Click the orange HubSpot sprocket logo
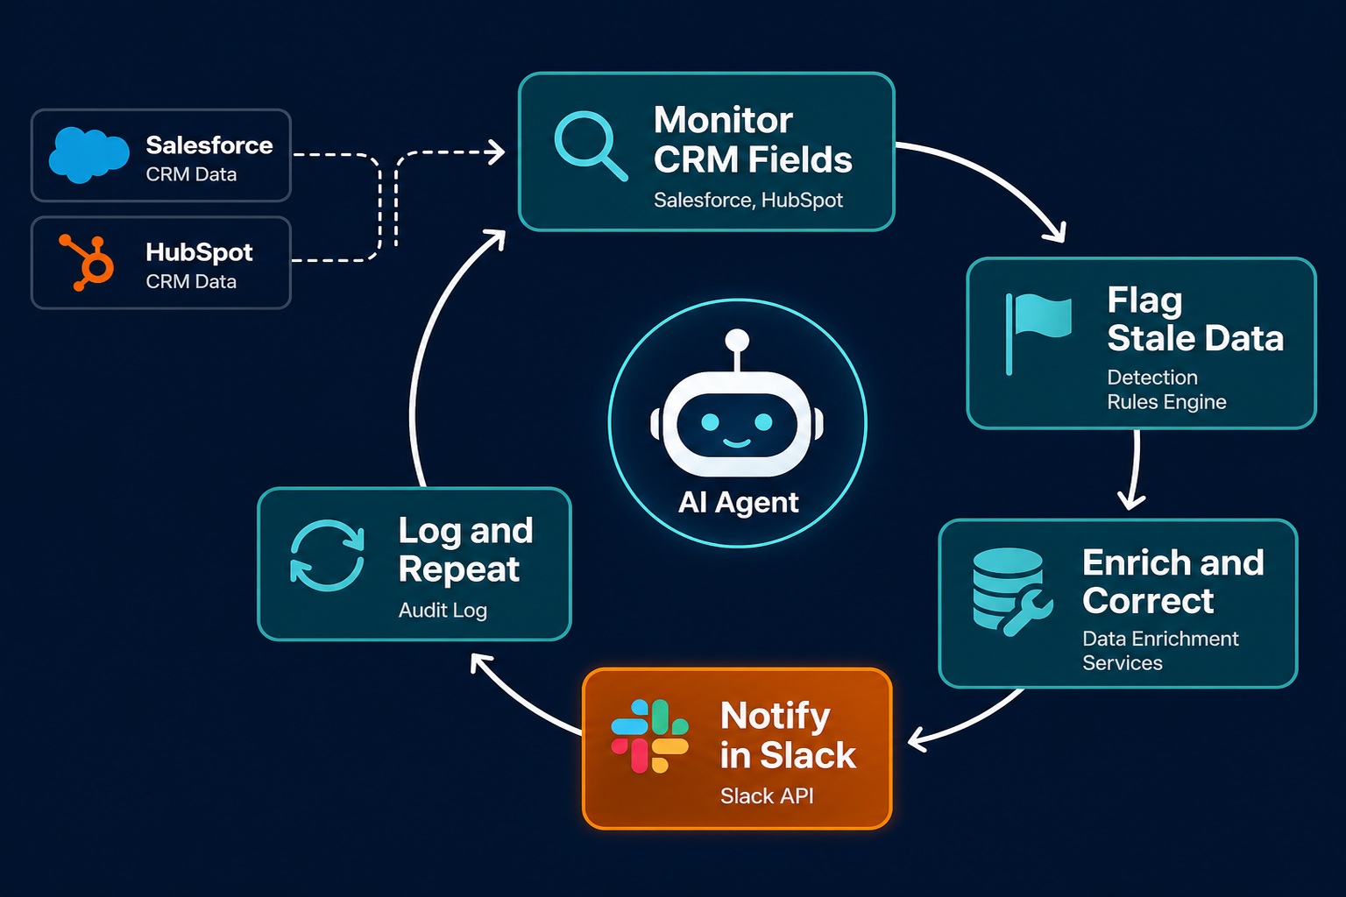Image resolution: width=1346 pixels, height=897 pixels. pyautogui.click(x=87, y=262)
